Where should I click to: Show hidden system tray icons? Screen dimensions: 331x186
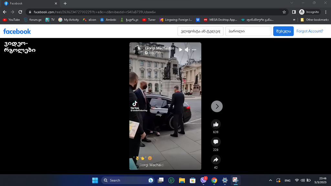coord(271,180)
